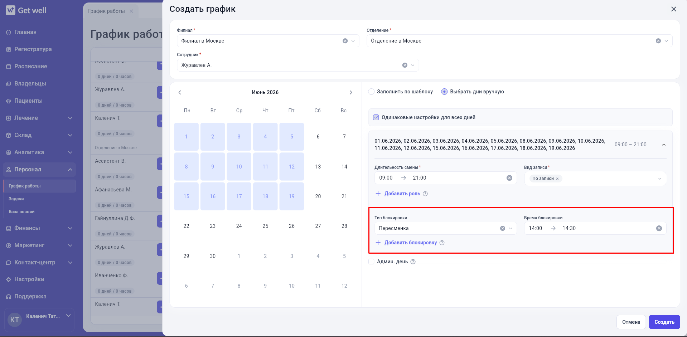687x337 pixels.
Task: Open the Главная sidebar item label
Action: [x=25, y=32]
